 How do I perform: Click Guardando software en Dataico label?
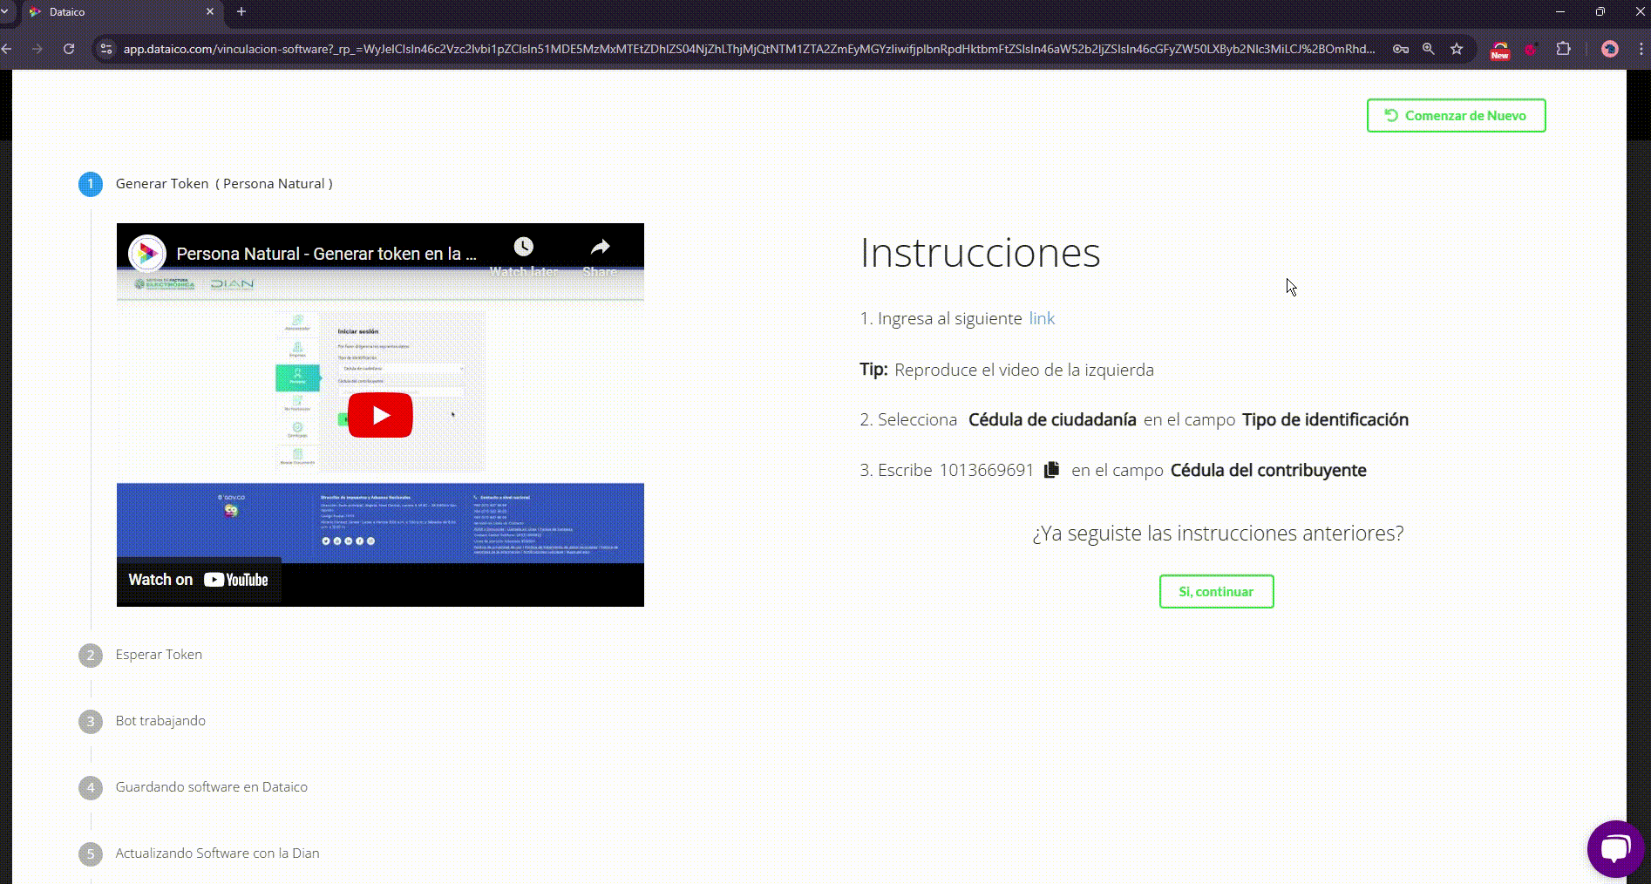point(211,786)
